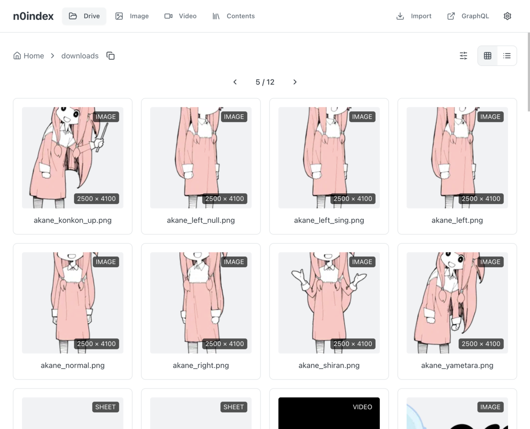Open akane_left_sing.png thumbnail
The image size is (530, 429).
pyautogui.click(x=329, y=157)
